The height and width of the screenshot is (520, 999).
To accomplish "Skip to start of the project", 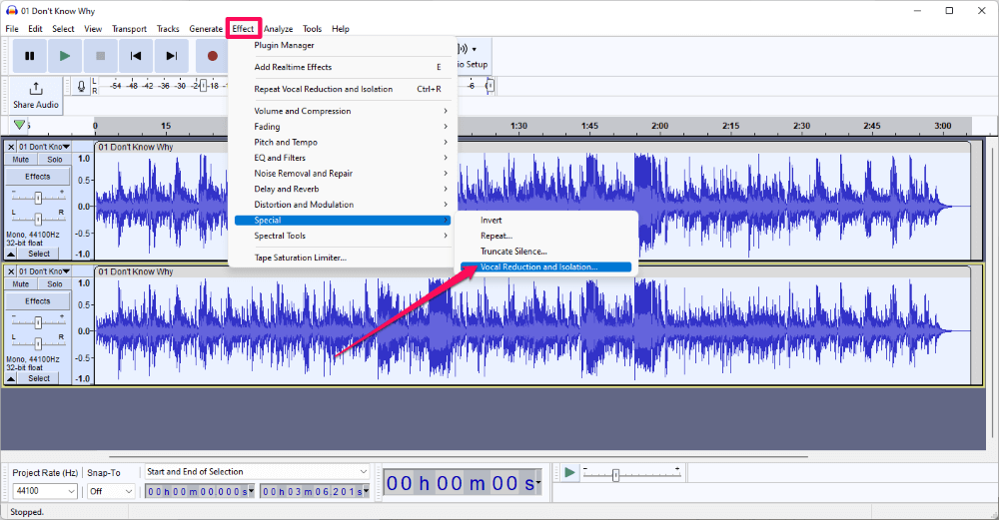I will [x=136, y=56].
